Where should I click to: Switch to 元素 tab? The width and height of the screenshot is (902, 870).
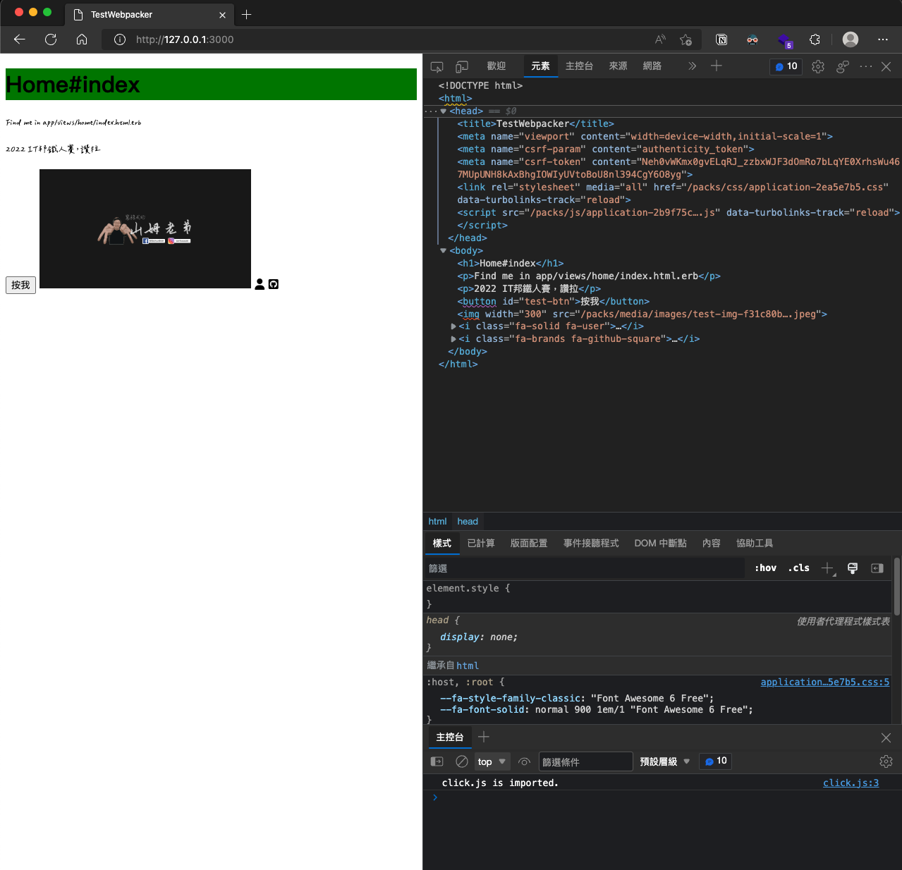point(540,66)
